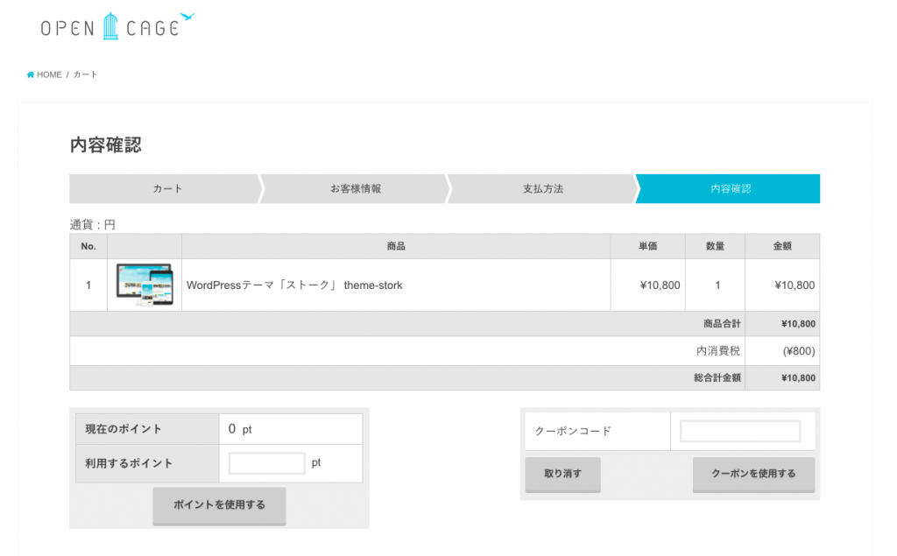Viewport: 897px width, 556px height.
Task: Click the 現在のポイント label
Action: pos(124,429)
